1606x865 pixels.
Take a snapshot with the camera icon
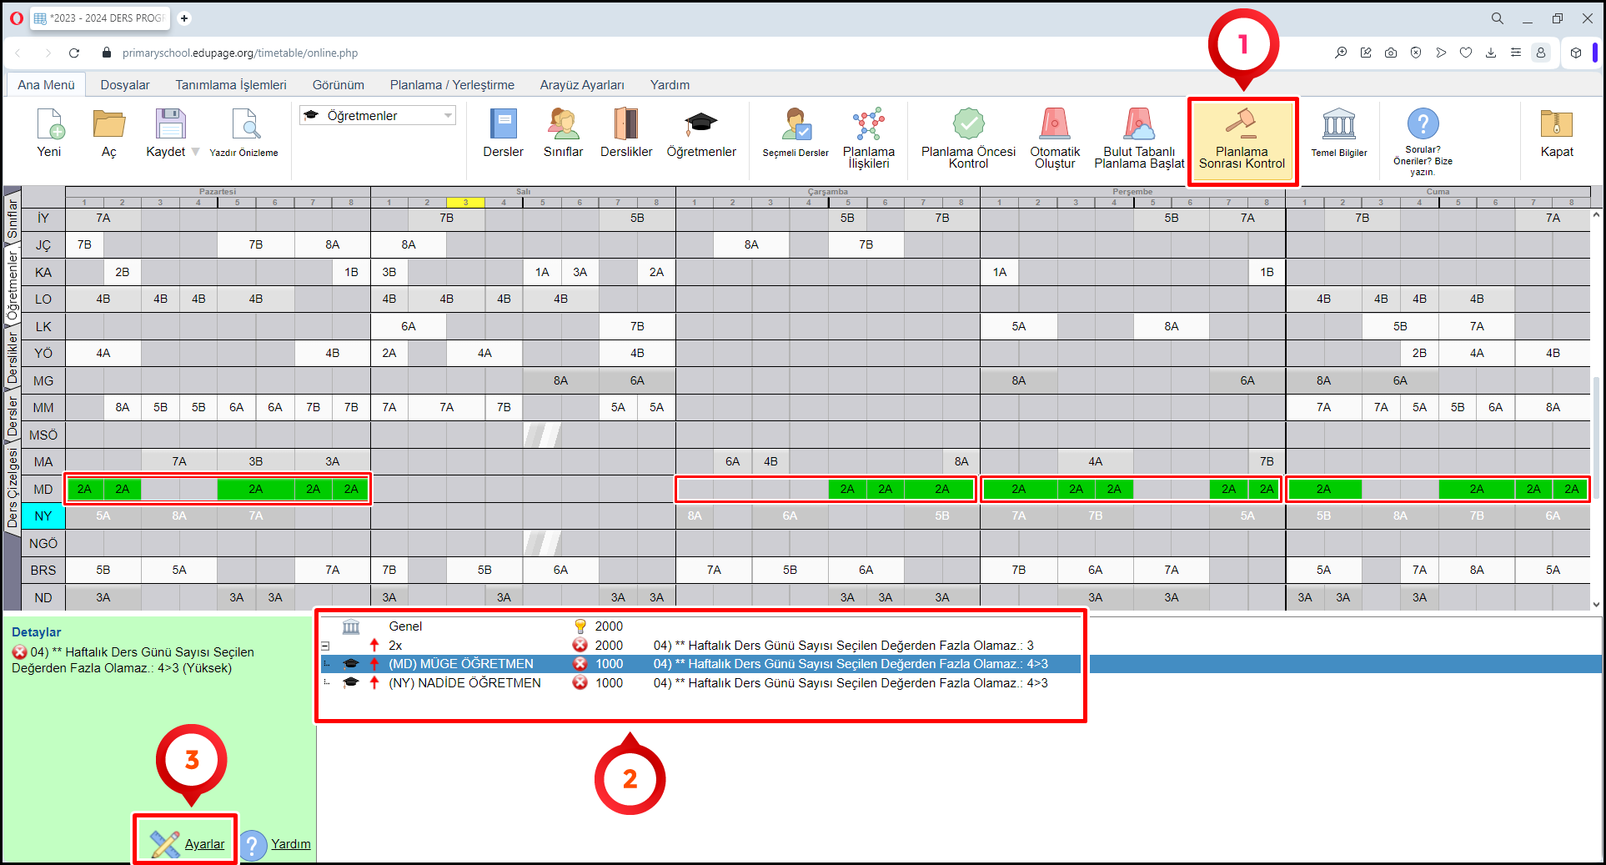tap(1391, 53)
